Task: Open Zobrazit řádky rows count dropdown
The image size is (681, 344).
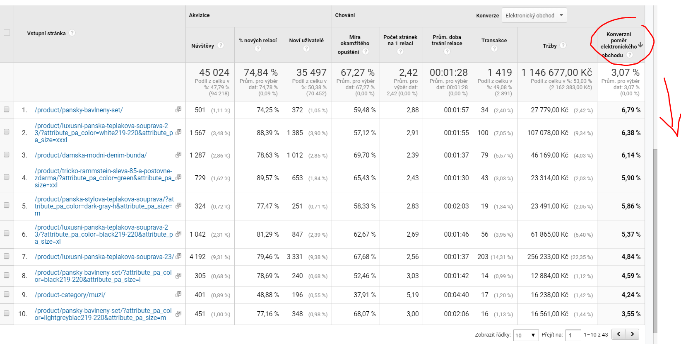Action: (526, 335)
